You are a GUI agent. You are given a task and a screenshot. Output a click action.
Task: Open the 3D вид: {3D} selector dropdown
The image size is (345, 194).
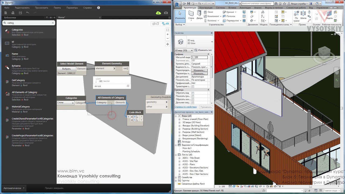coord(184,50)
